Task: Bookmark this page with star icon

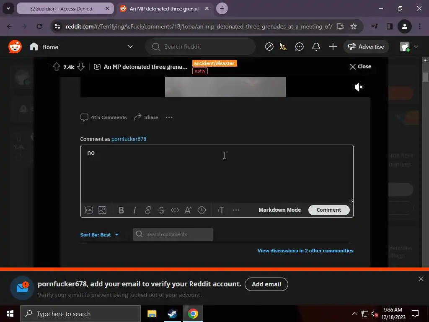Action: pos(354,26)
